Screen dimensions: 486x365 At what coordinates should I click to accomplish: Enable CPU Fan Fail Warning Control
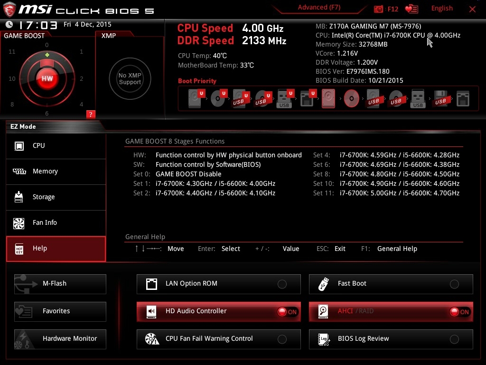(282, 339)
